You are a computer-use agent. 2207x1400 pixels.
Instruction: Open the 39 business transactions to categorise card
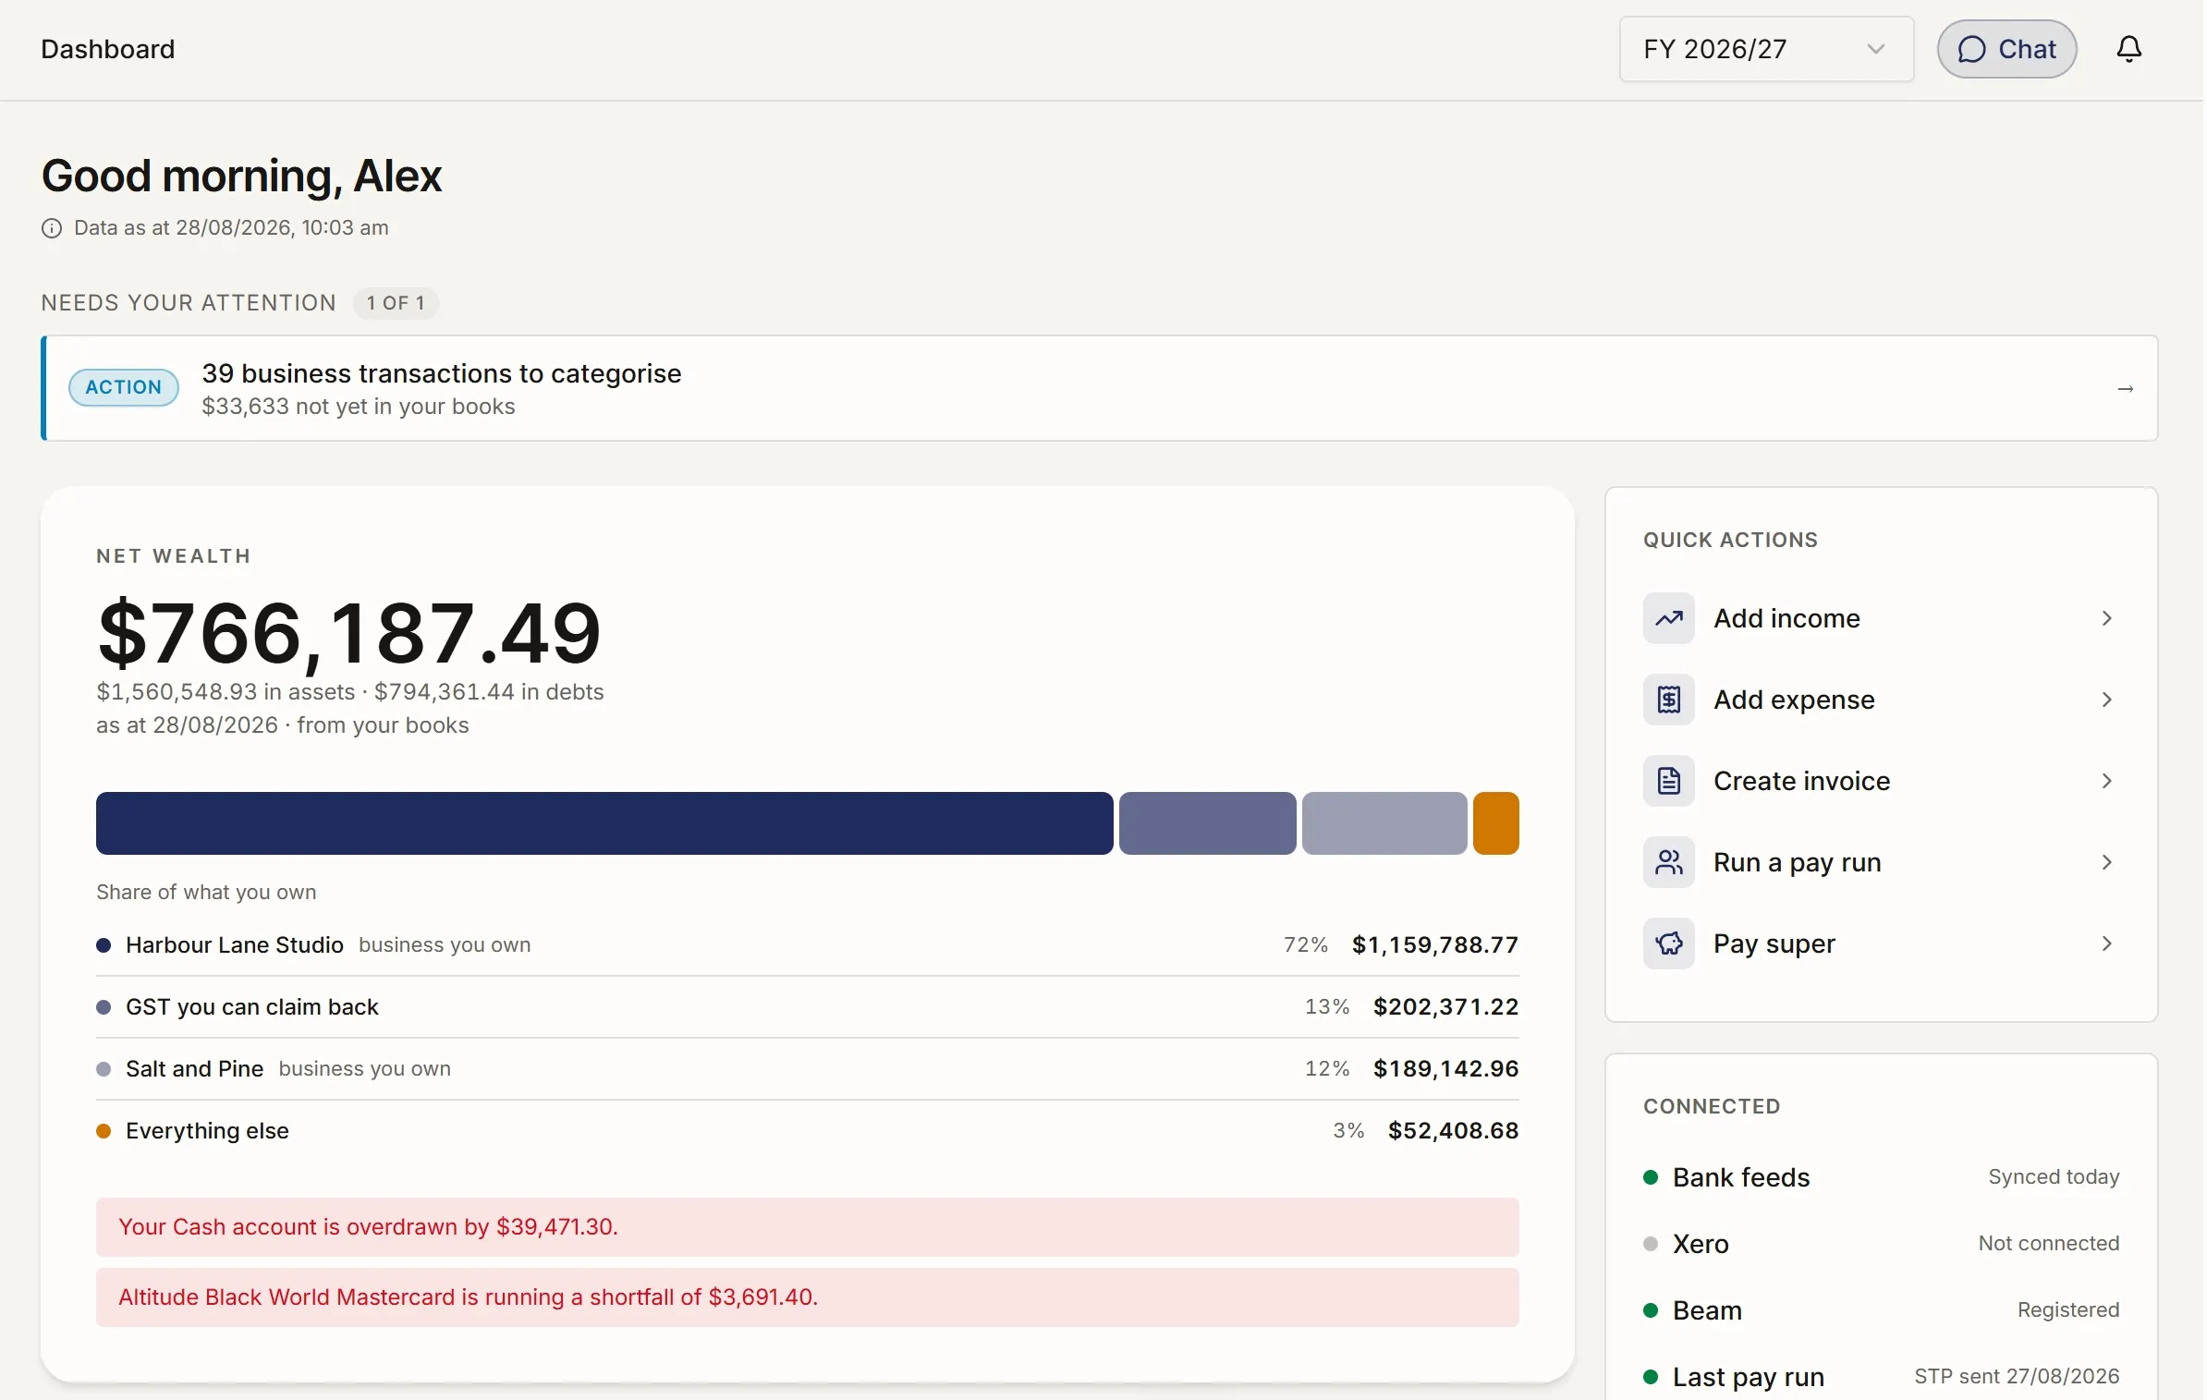click(1100, 388)
